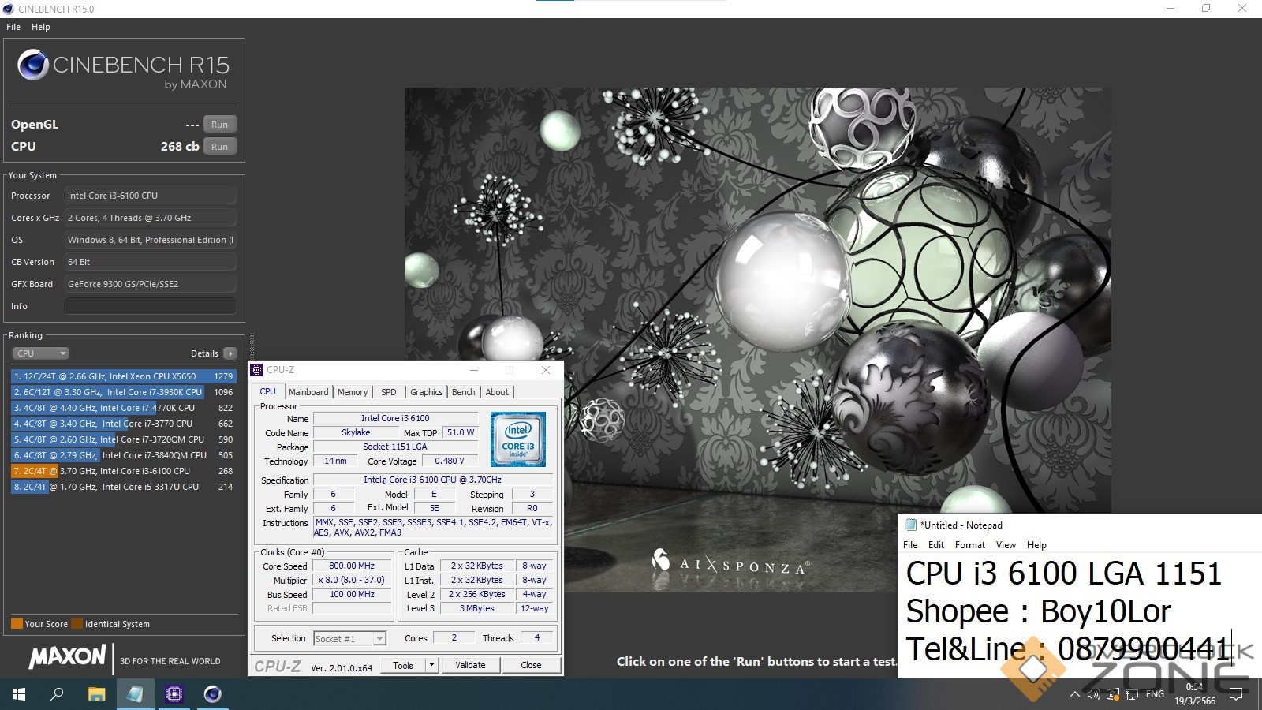Open the Windows Start menu

(19, 694)
